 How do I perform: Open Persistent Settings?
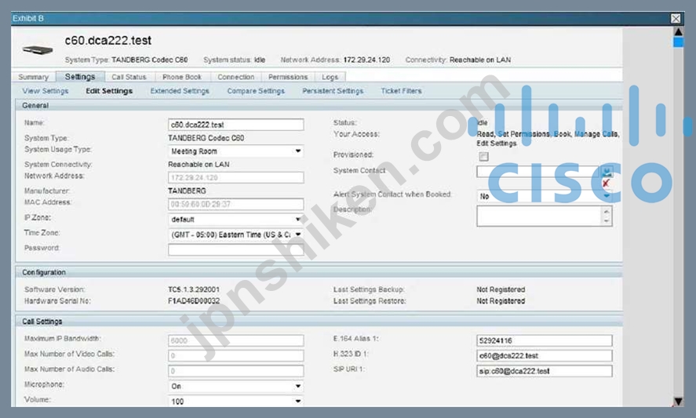tap(333, 91)
